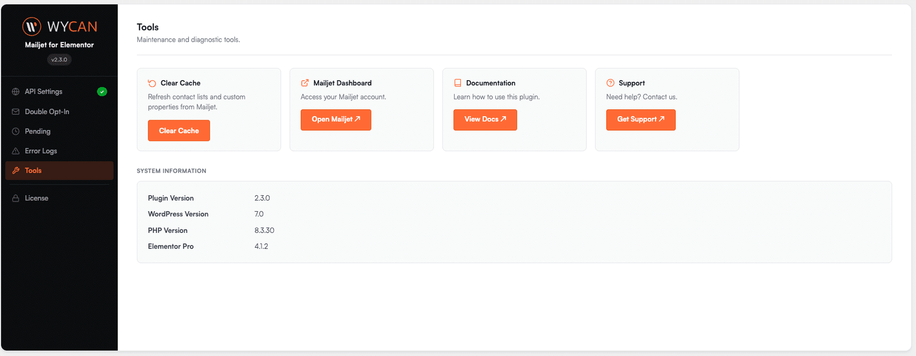Click the Documentation book icon
This screenshot has width=916, height=356.
pyautogui.click(x=457, y=83)
